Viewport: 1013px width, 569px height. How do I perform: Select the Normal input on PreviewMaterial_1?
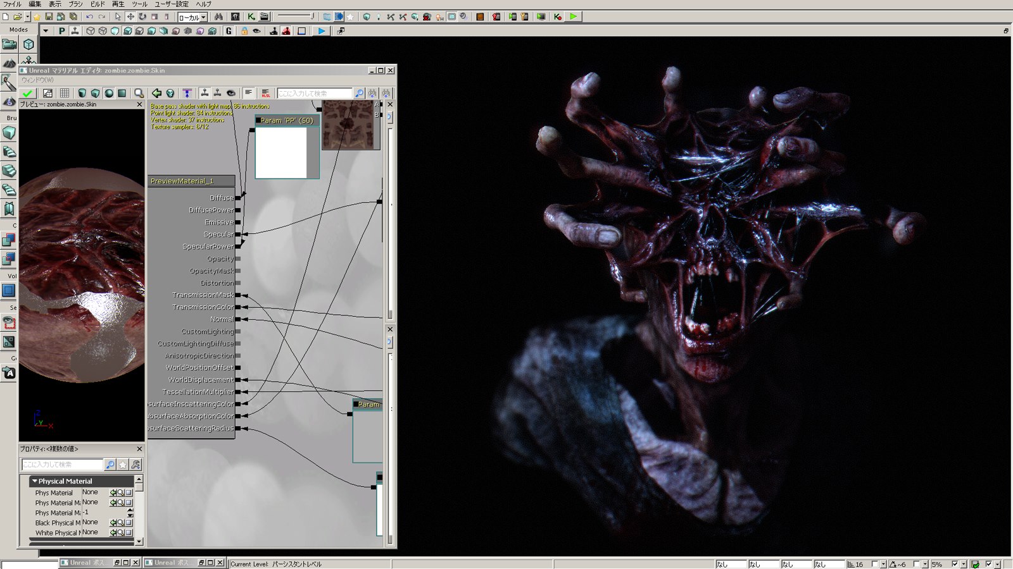tap(222, 319)
